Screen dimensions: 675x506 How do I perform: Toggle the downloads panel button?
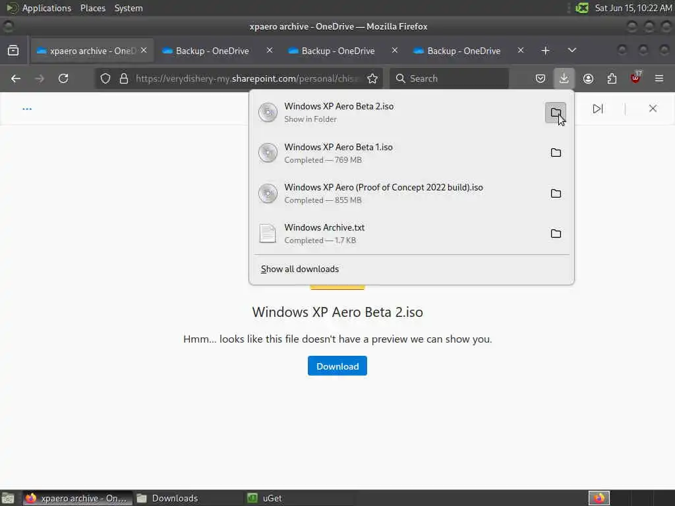point(564,79)
